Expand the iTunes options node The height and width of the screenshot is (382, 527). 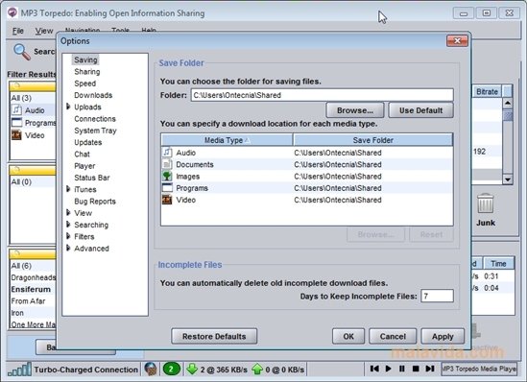click(68, 189)
